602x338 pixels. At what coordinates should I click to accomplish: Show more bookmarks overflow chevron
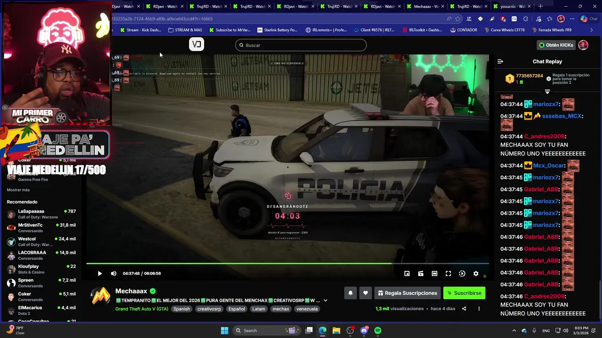tap(592, 30)
